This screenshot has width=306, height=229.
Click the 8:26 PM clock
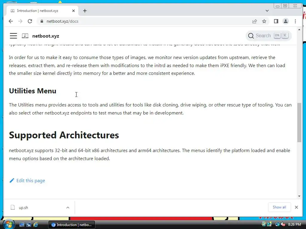tap(294, 225)
